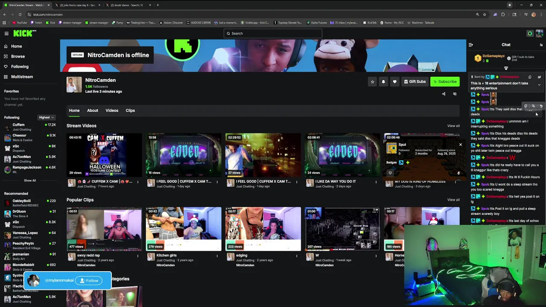Open the green extension icon in Kick header
This screenshot has width=546, height=307.
[530, 33]
